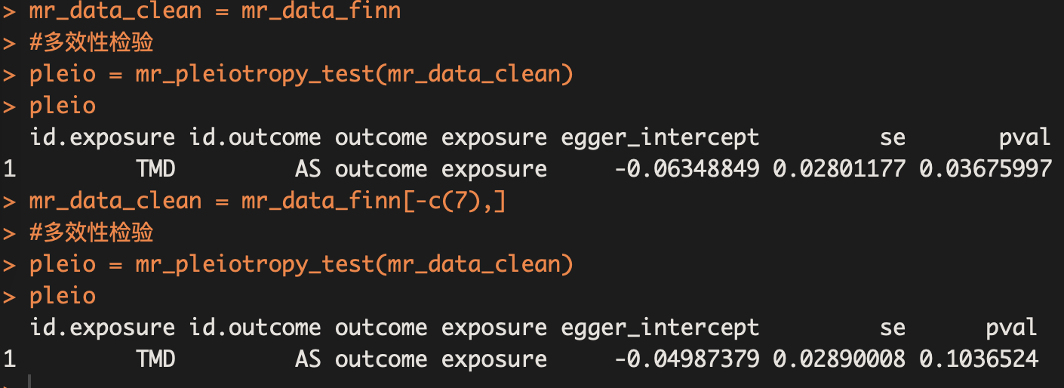
Task: Click the egger_intercept header in first table
Action: [660, 138]
